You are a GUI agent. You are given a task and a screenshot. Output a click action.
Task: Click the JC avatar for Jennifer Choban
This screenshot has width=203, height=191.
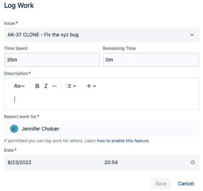[x=14, y=129]
